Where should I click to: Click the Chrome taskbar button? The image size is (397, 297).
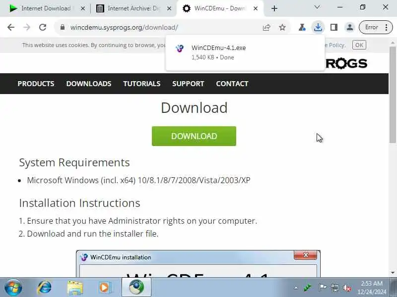(136, 288)
